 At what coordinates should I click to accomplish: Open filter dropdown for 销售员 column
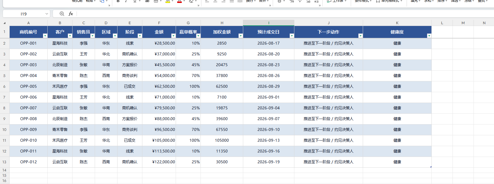tap(92, 36)
